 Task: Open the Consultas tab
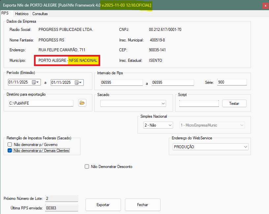pos(40,14)
